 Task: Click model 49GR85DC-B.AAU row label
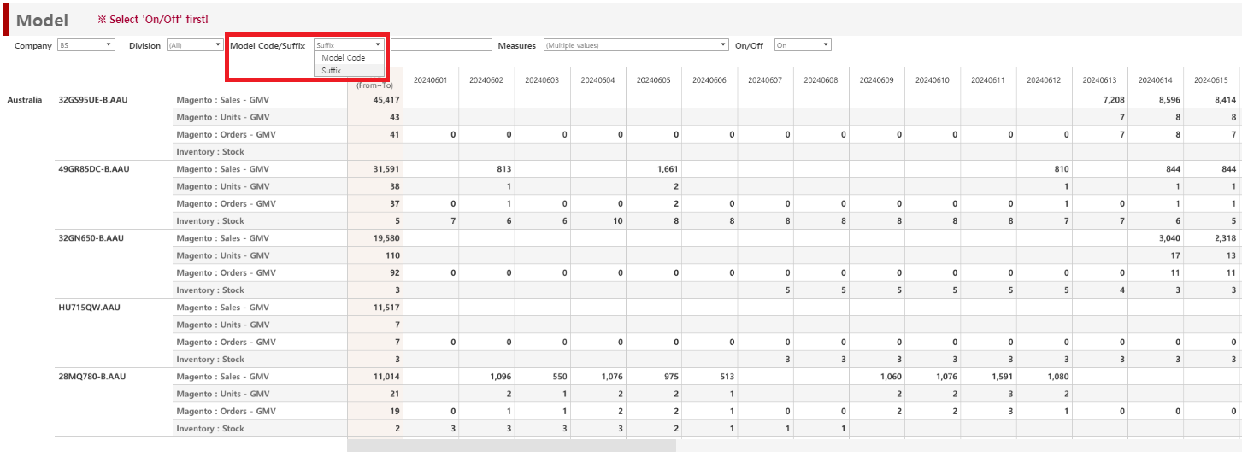(x=93, y=169)
